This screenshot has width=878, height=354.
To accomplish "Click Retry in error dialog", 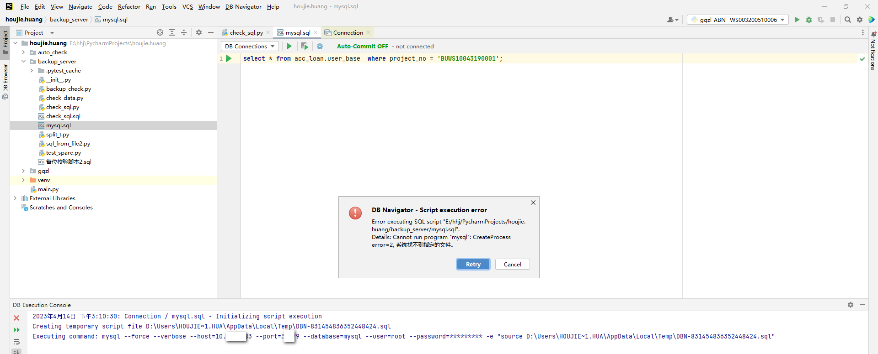I will 473,264.
